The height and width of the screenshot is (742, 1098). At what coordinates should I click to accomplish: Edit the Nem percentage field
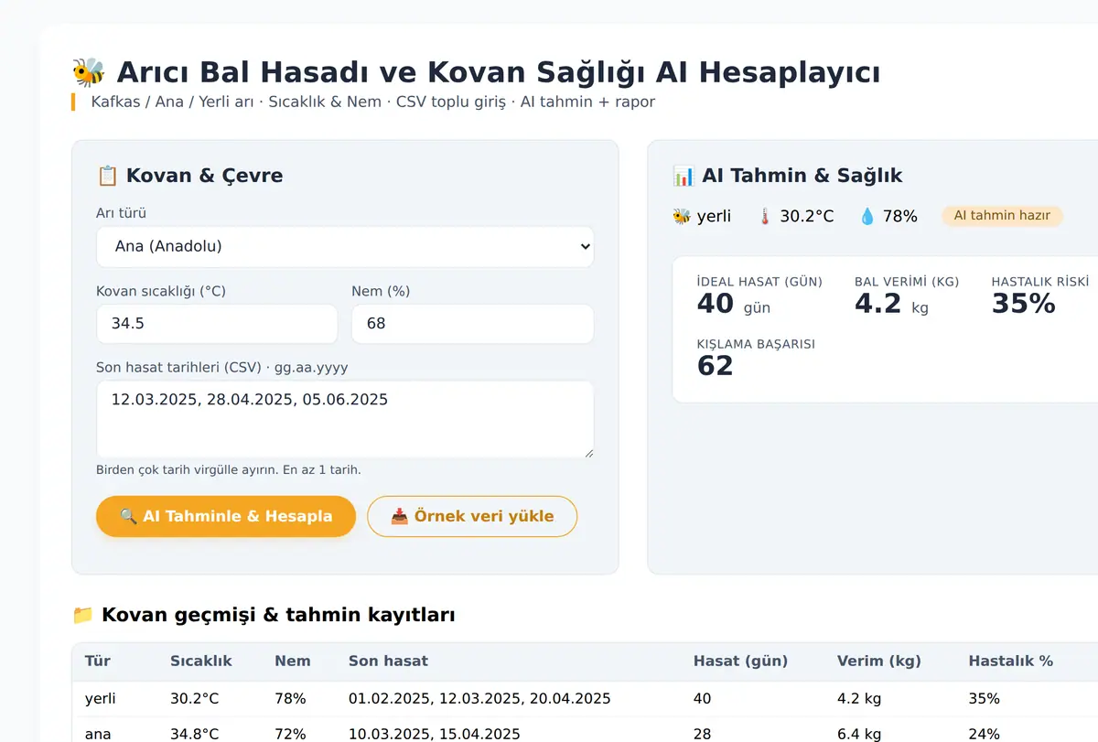click(472, 324)
